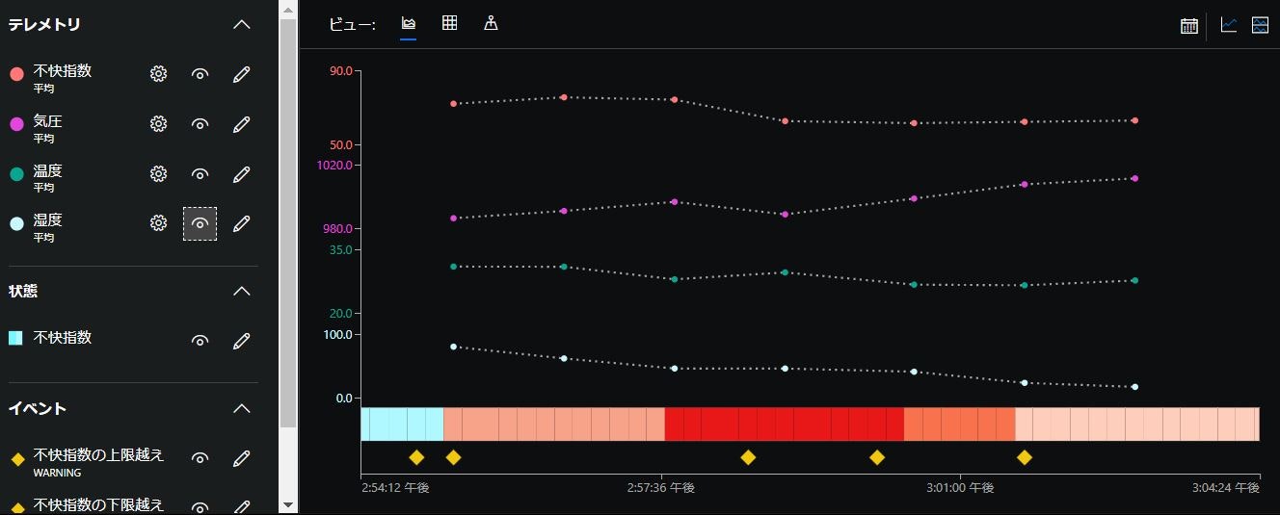
Task: Collapse the テレメトリ section
Action: coord(242,25)
